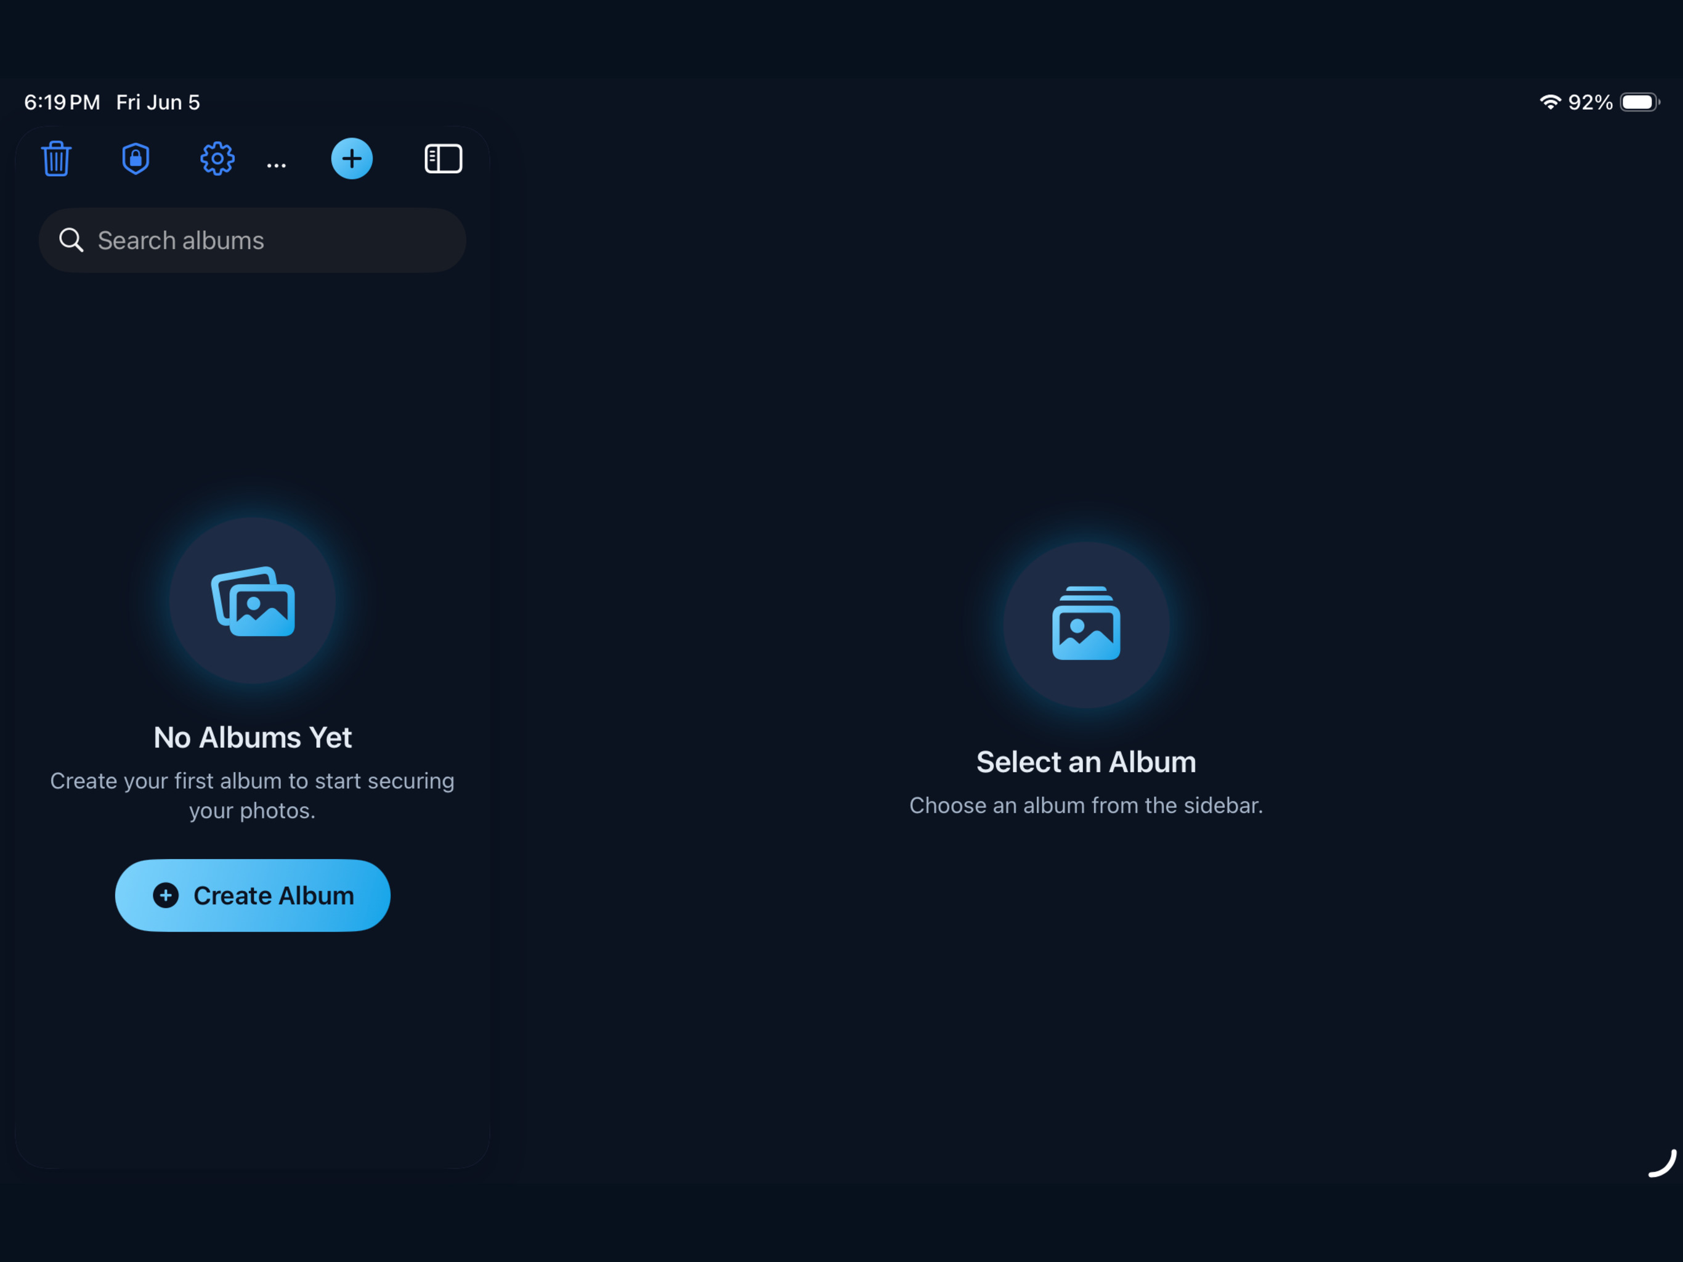
Task: Click the battery indicator icon
Action: tap(1640, 102)
